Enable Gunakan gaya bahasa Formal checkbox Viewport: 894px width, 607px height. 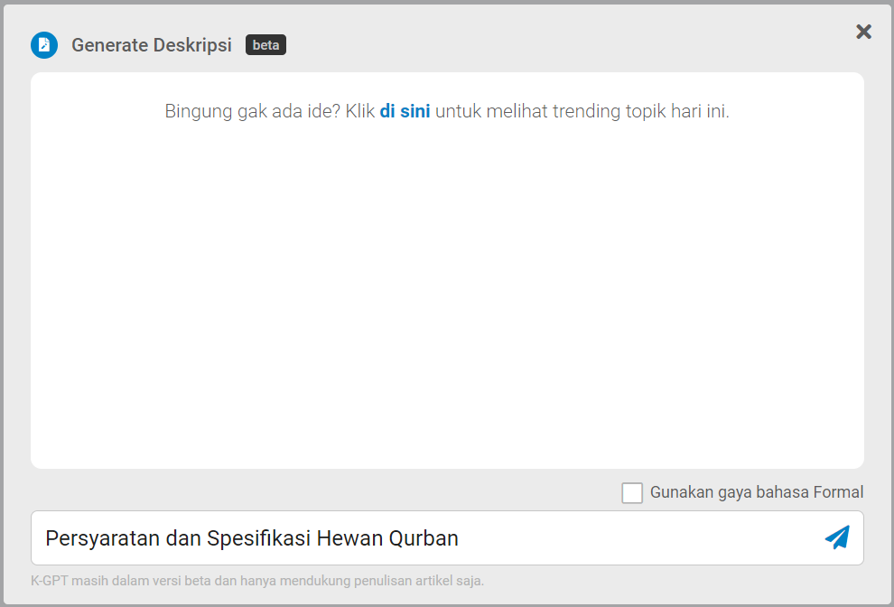click(x=632, y=493)
